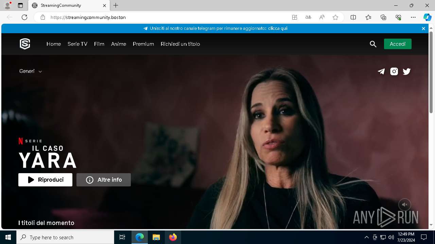View site information lock icon

pos(43,17)
